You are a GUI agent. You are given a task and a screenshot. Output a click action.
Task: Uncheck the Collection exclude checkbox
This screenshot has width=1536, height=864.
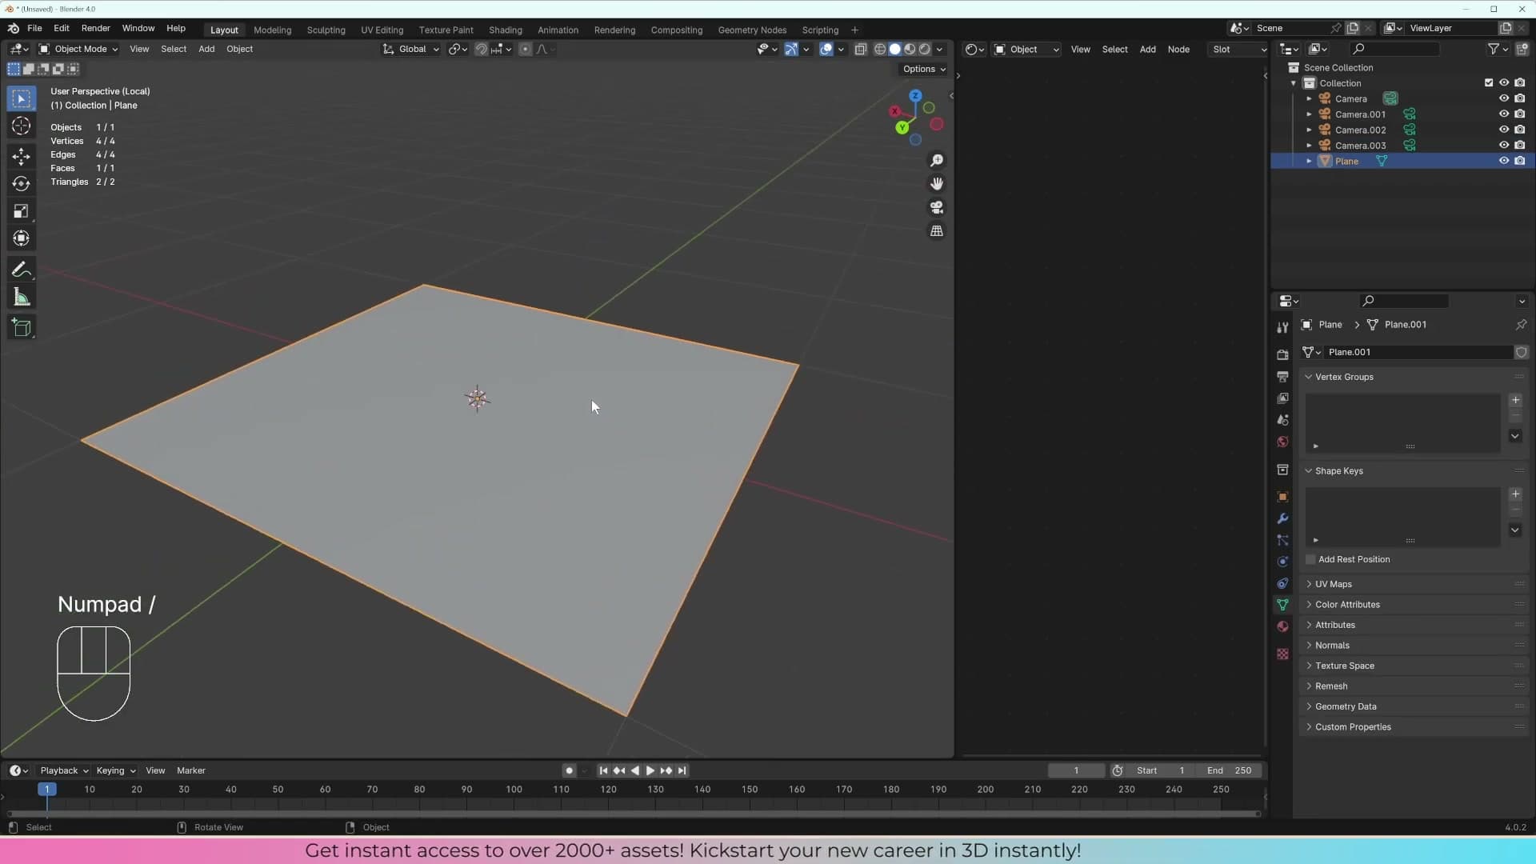click(1489, 83)
